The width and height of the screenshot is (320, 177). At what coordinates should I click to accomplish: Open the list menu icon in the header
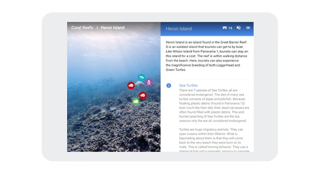[x=248, y=28]
